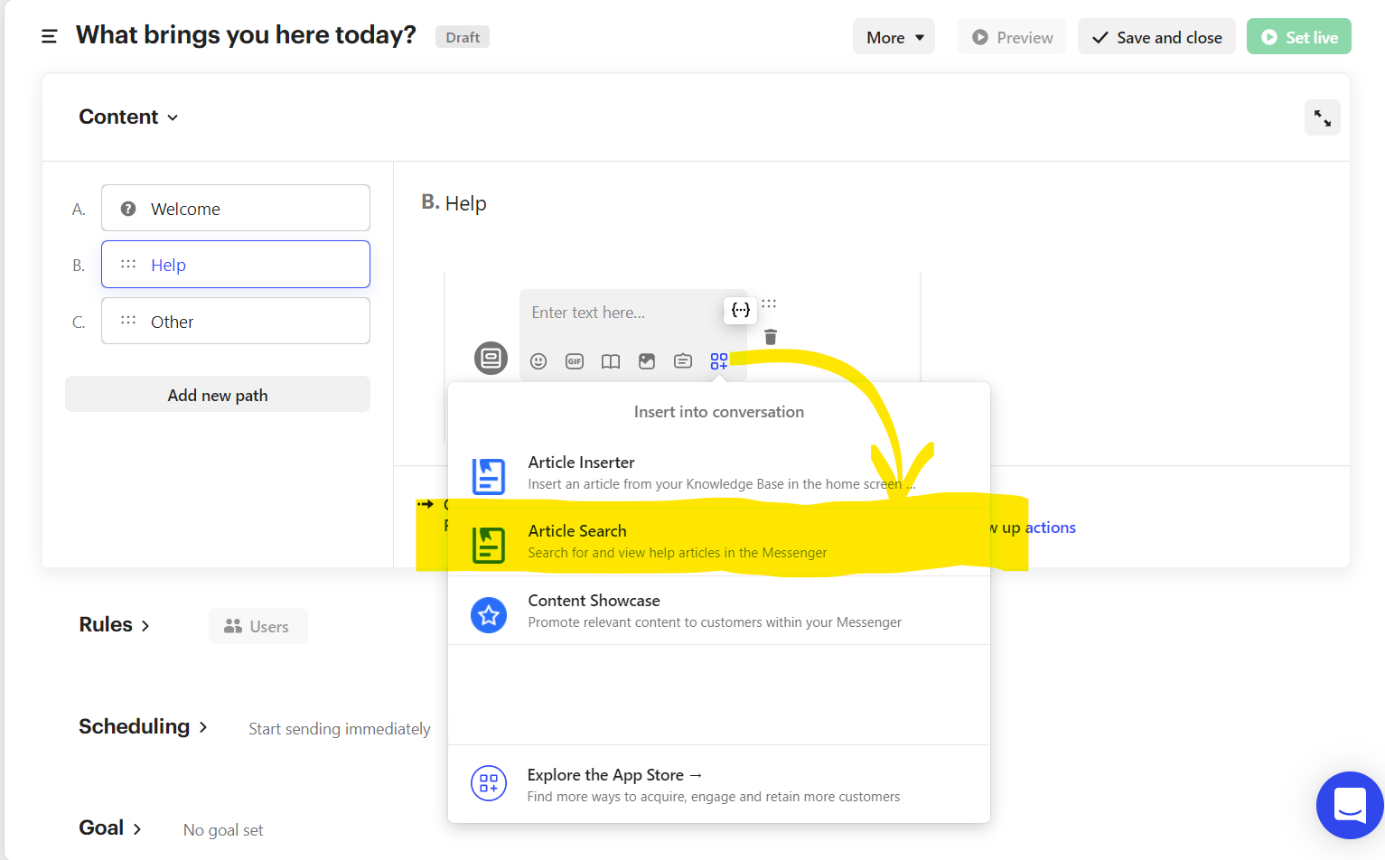Choose Article Inserter from insert list
This screenshot has width=1385, height=860.
(x=719, y=472)
